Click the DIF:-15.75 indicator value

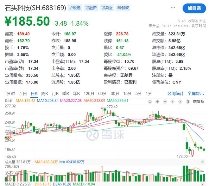pos(43,184)
